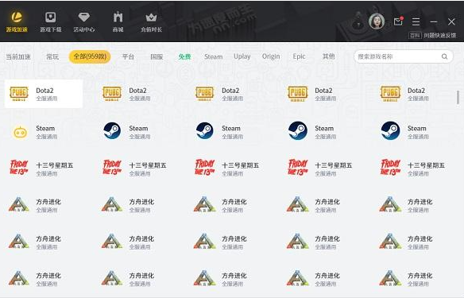Screen dimensions: 464x298
Task: Open the 游戏下载 download section
Action: pyautogui.click(x=51, y=21)
